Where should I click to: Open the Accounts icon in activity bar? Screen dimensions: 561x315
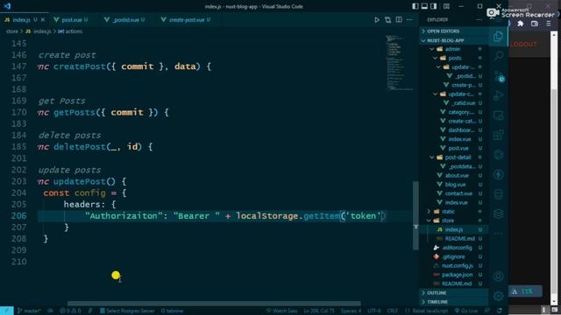pos(498,276)
